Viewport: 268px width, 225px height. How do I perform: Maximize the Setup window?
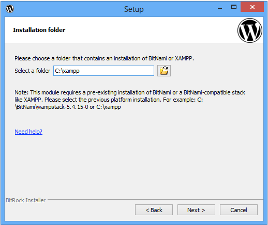click(x=234, y=7)
